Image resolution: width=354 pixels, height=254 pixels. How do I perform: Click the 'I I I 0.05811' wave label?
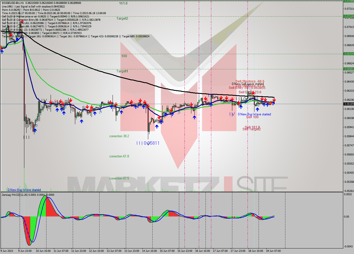click(148, 143)
